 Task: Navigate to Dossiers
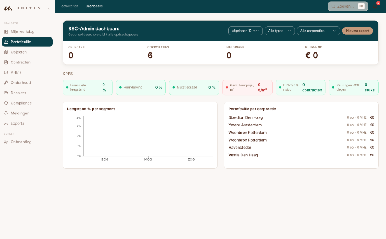[x=27, y=93]
